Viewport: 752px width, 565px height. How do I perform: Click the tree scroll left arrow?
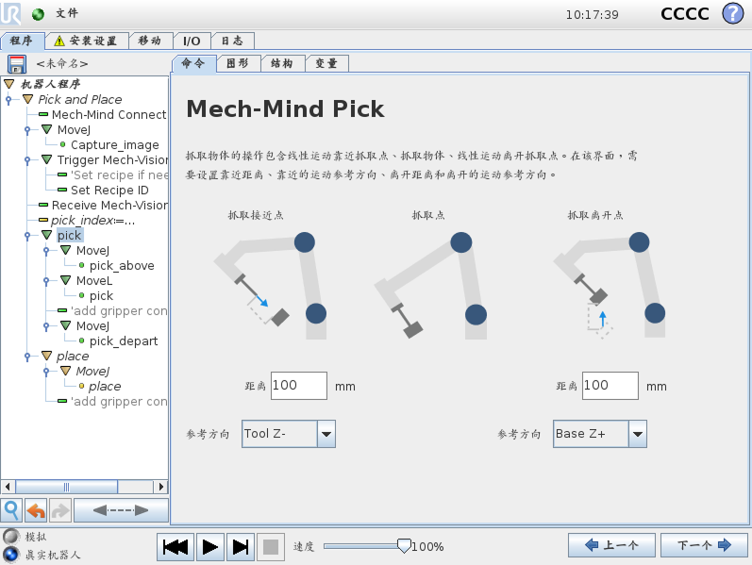click(8, 487)
